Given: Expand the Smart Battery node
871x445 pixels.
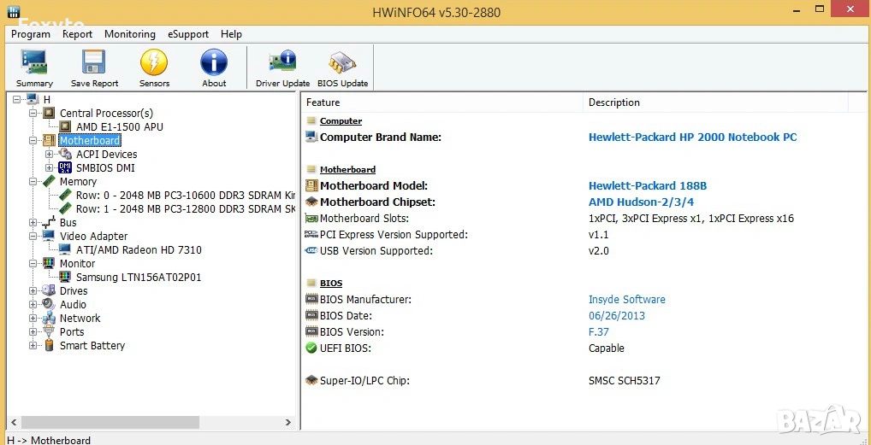Looking at the screenshot, I should pos(33,346).
